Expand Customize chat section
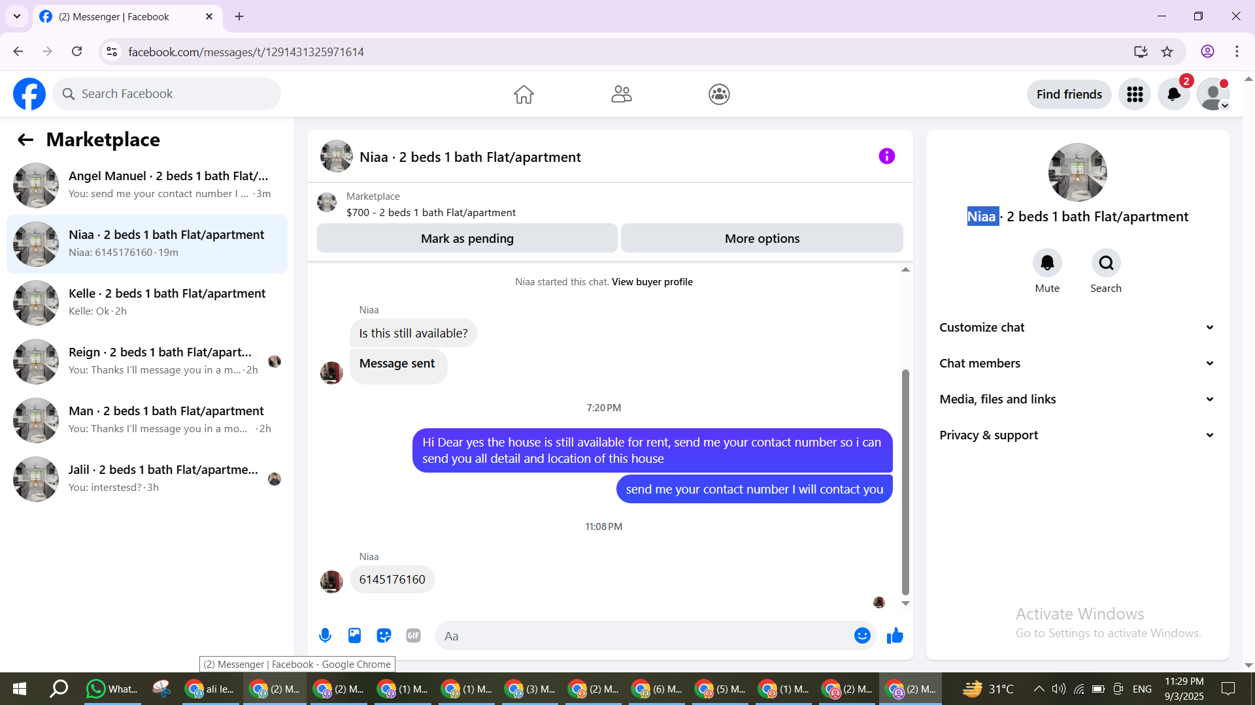 [1077, 328]
